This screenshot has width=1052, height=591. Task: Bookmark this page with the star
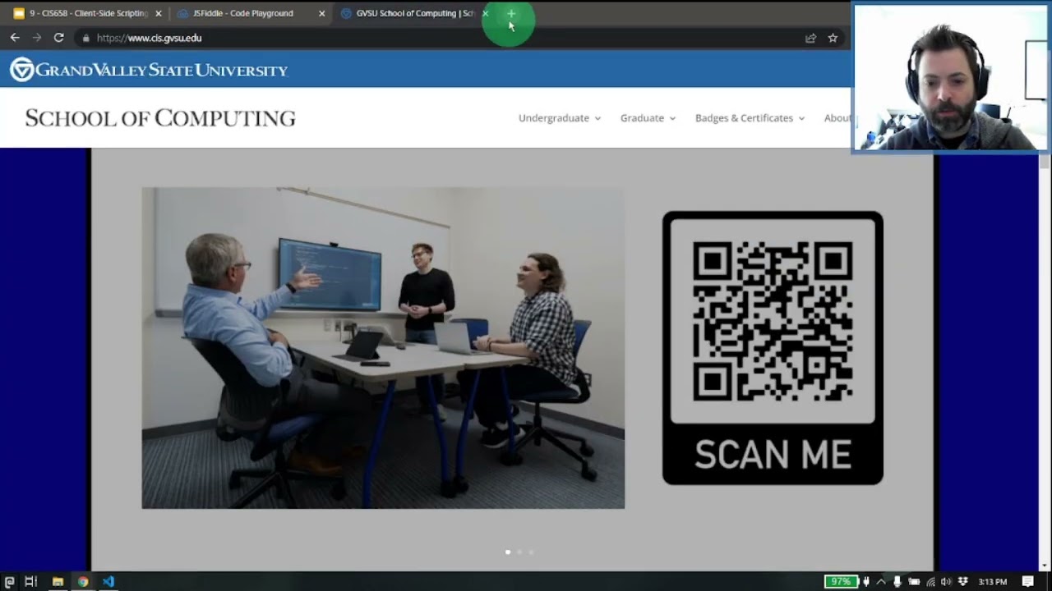(x=833, y=38)
